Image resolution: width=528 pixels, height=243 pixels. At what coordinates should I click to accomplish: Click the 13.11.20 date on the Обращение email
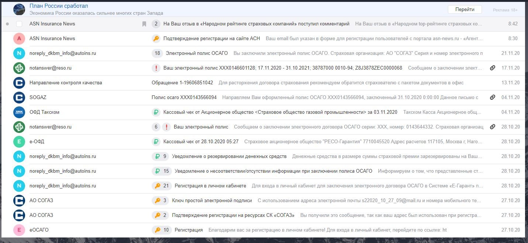[x=511, y=83]
